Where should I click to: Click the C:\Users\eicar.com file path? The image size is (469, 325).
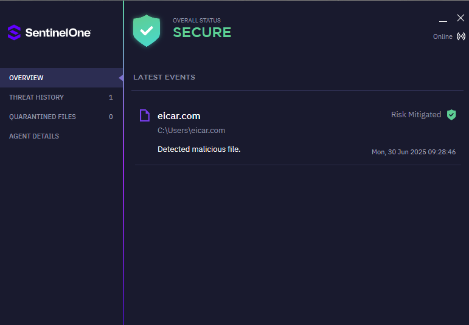tap(192, 131)
